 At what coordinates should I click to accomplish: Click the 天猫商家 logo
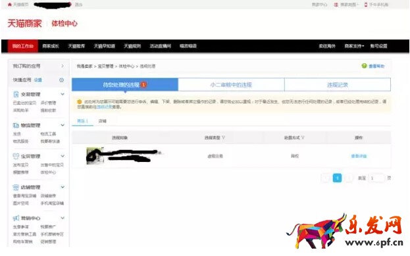tap(24, 24)
